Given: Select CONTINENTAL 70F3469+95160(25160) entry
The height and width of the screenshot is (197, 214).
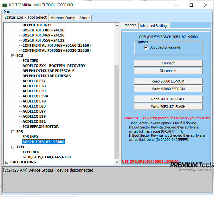Looking at the screenshot, I should (x=56, y=45).
